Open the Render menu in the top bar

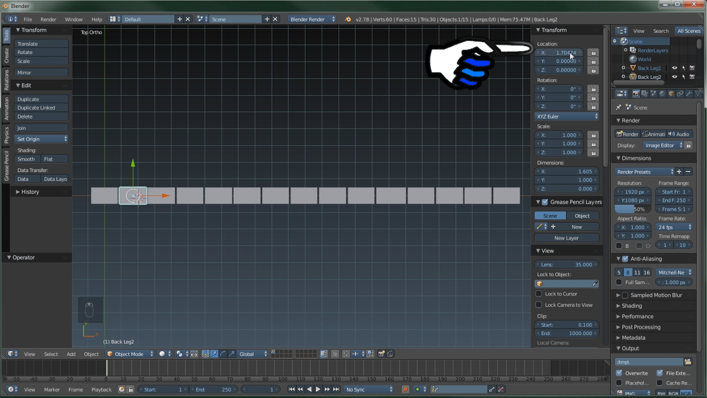pyautogui.click(x=48, y=19)
